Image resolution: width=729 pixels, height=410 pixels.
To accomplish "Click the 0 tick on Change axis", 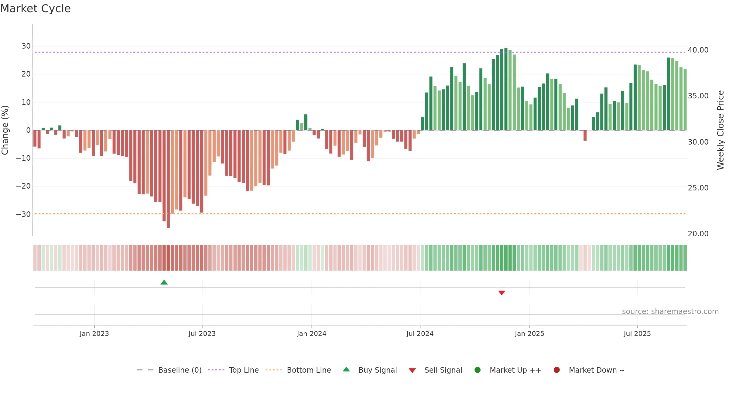I will pyautogui.click(x=29, y=130).
